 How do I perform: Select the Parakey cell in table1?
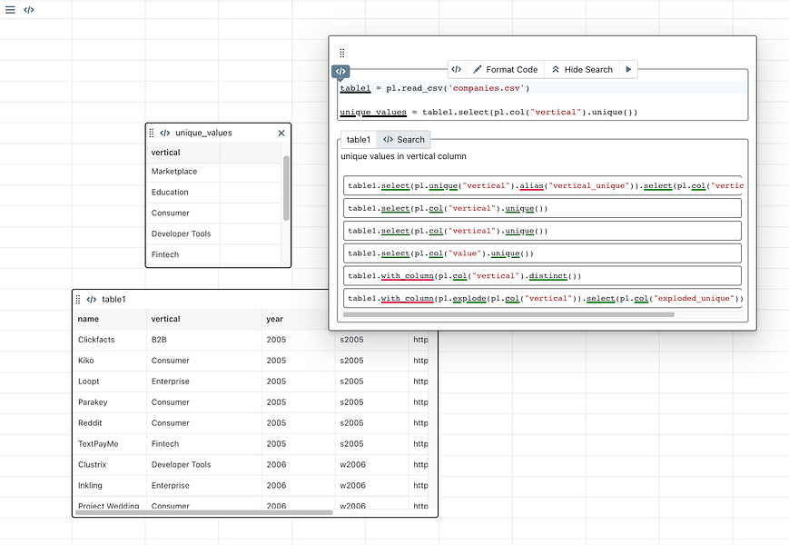pyautogui.click(x=110, y=402)
